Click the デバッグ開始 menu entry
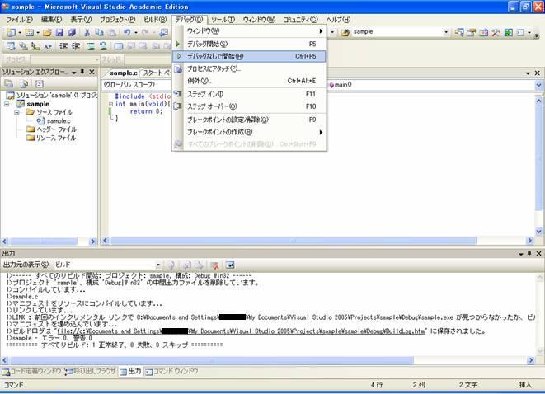 click(207, 44)
